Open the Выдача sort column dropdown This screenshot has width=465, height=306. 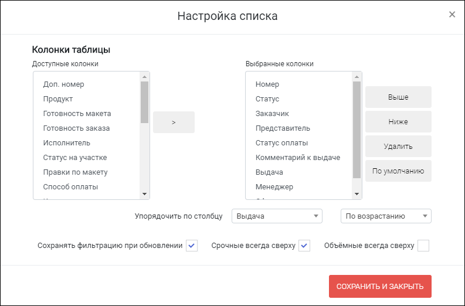277,216
